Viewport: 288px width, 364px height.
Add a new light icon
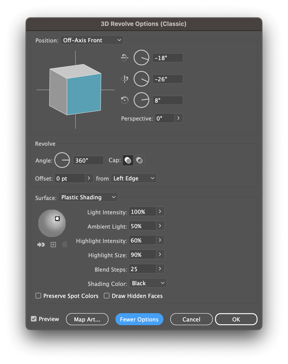(53, 244)
